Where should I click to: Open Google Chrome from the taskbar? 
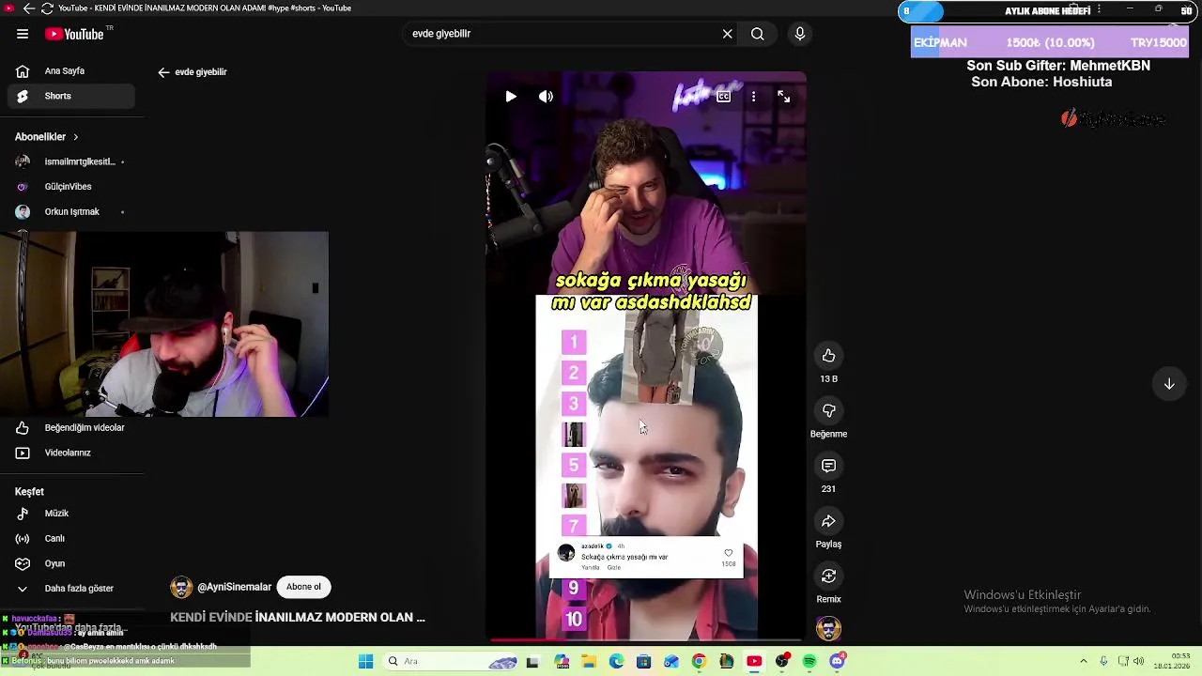699,662
